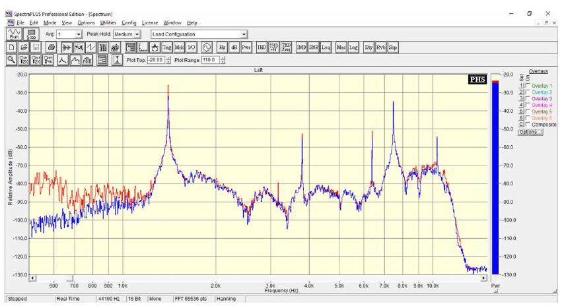Click the Log toolbar button
The height and width of the screenshot is (308, 564).
pos(353,47)
